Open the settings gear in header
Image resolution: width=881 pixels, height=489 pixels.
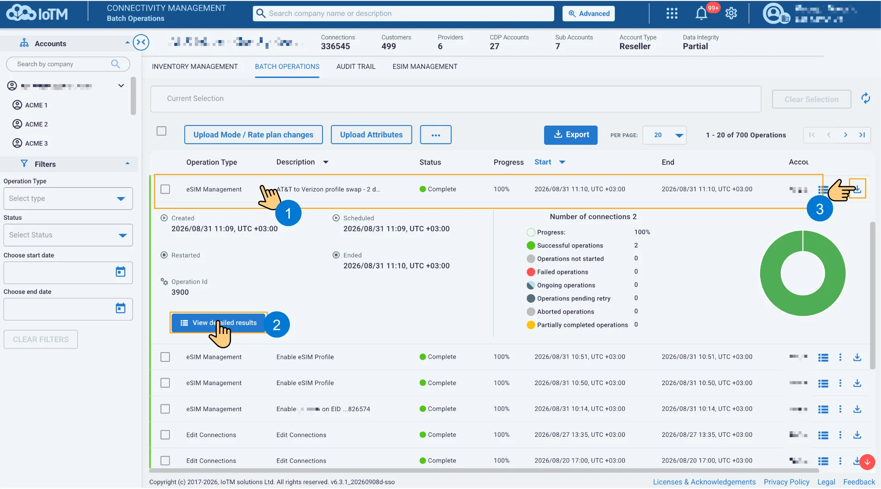coord(731,13)
